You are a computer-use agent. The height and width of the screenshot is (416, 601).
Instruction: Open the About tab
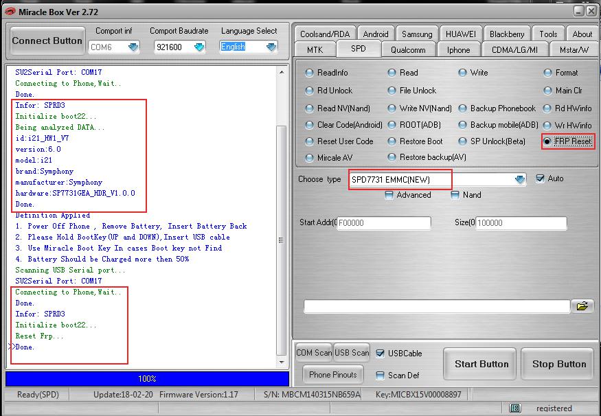(582, 34)
